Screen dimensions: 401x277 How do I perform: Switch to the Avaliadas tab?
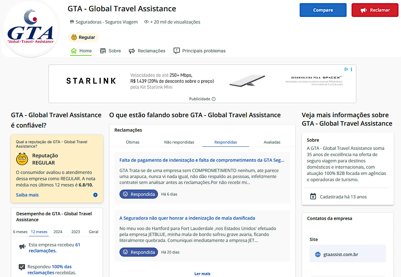[x=272, y=142]
